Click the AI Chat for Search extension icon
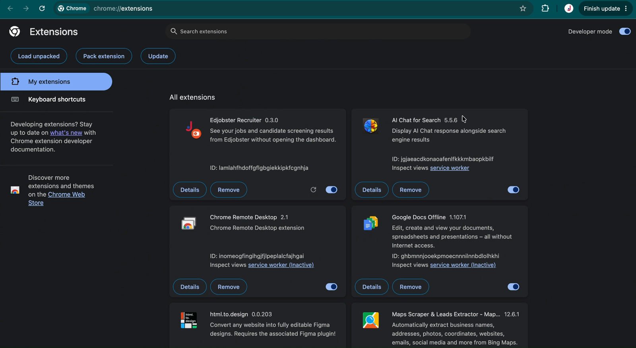This screenshot has height=348, width=636. click(370, 126)
